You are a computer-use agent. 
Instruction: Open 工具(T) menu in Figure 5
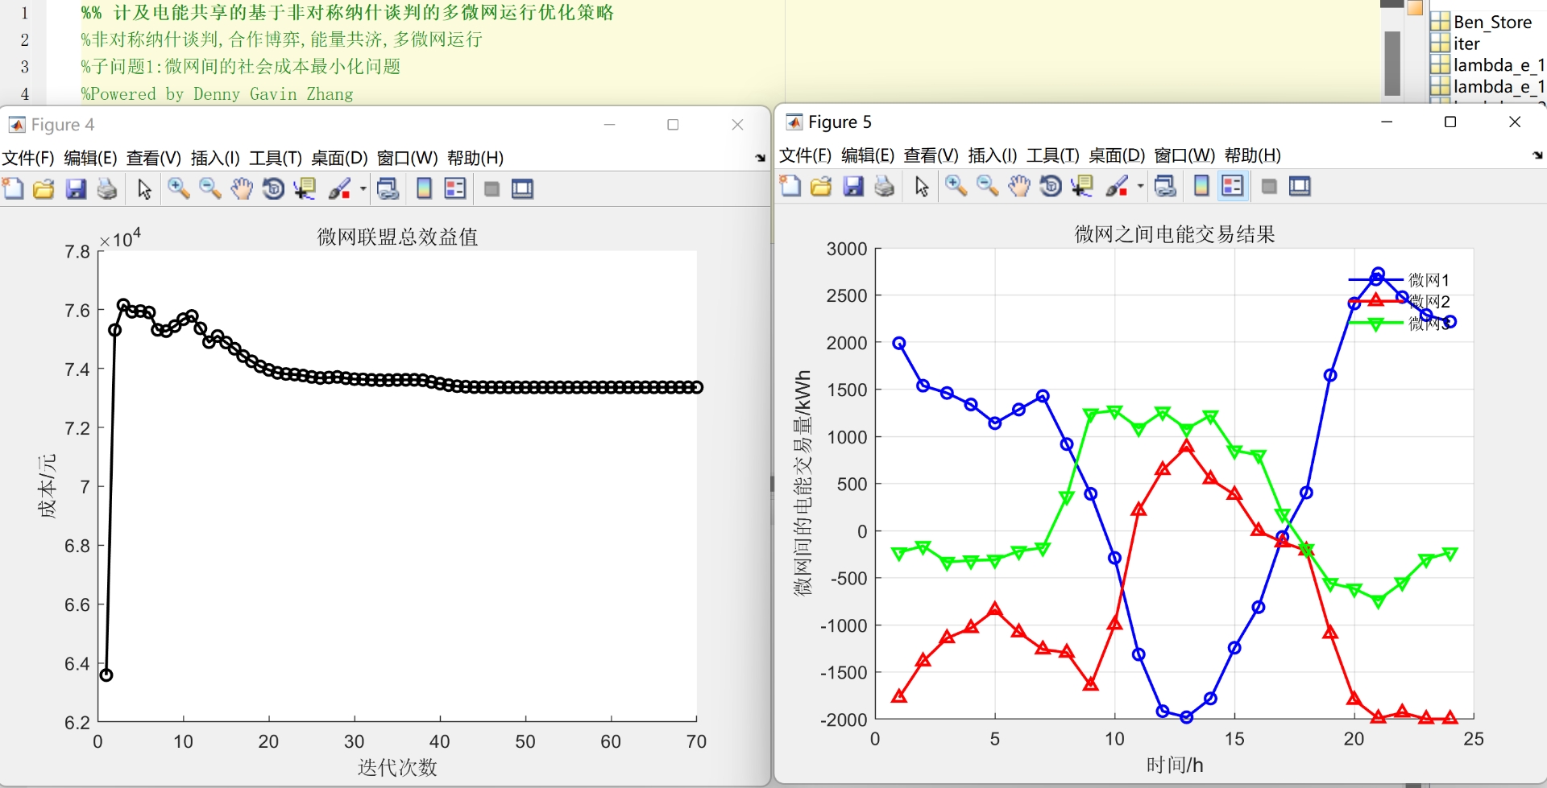[x=1053, y=155]
